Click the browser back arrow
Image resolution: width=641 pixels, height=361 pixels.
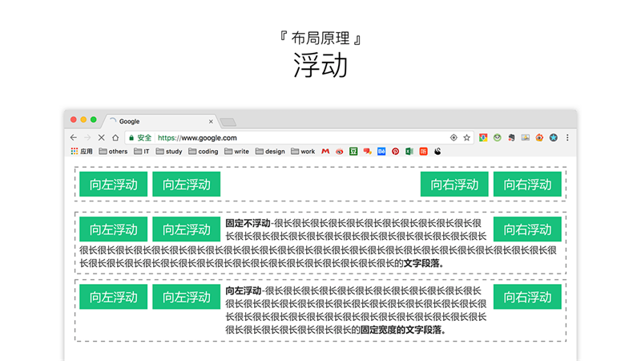click(74, 137)
